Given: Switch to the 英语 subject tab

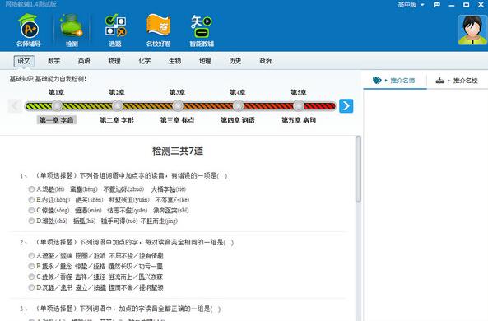Looking at the screenshot, I should pyautogui.click(x=84, y=61).
